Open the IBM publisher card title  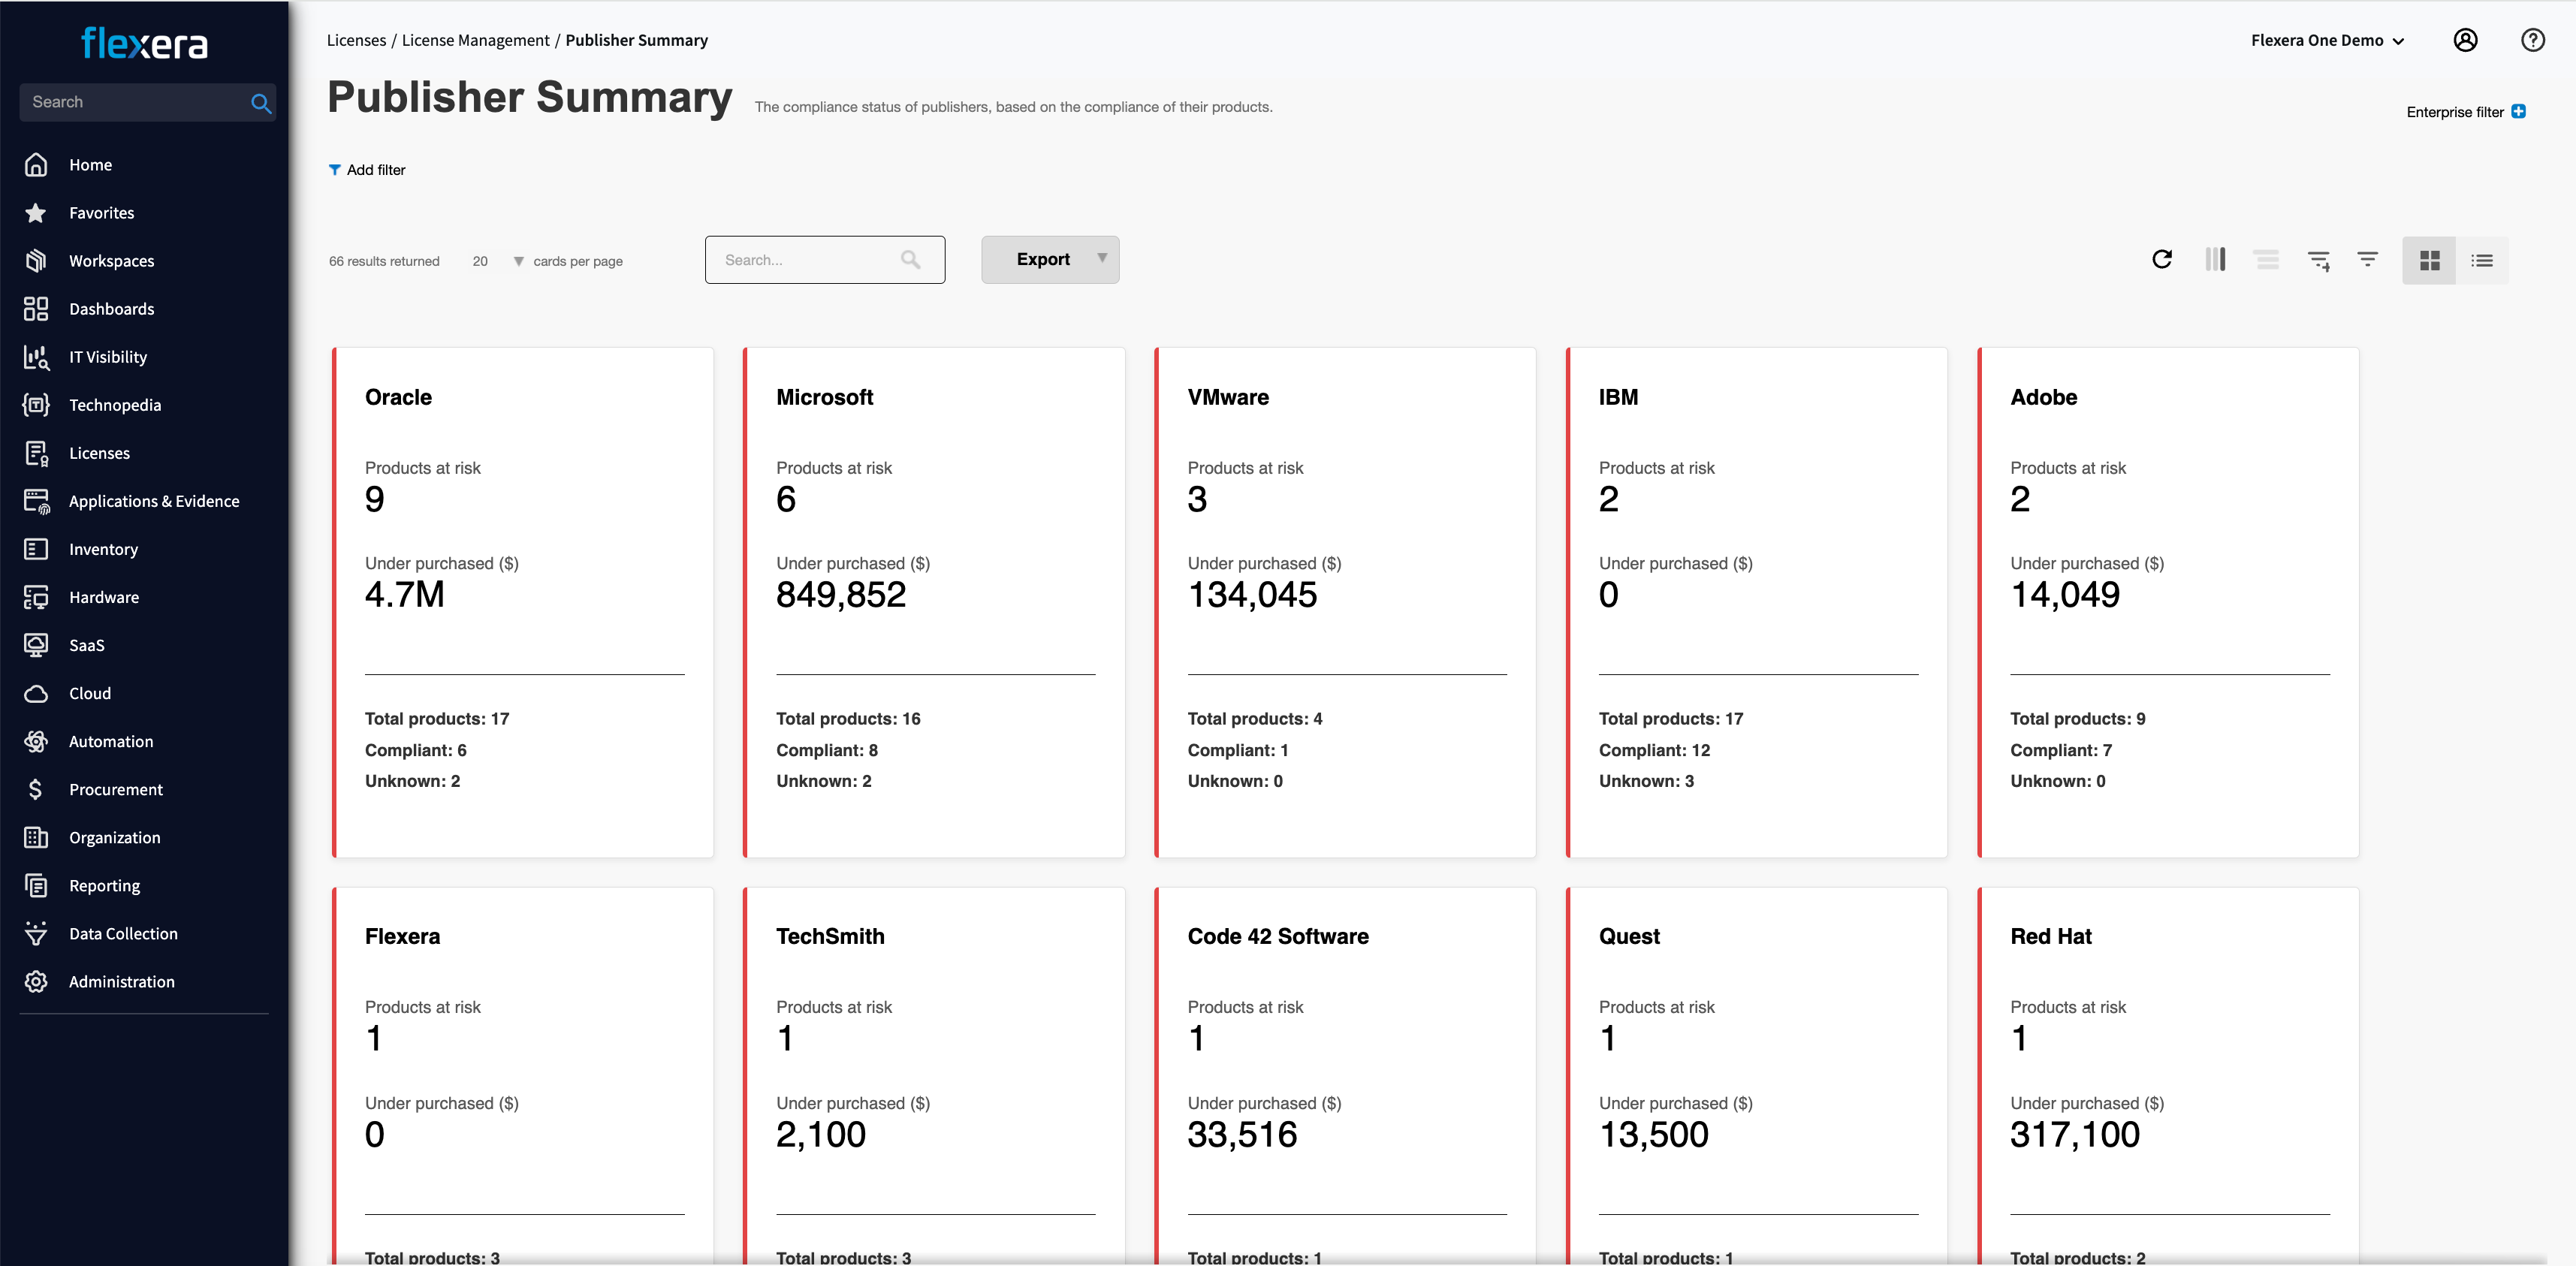(x=1618, y=397)
